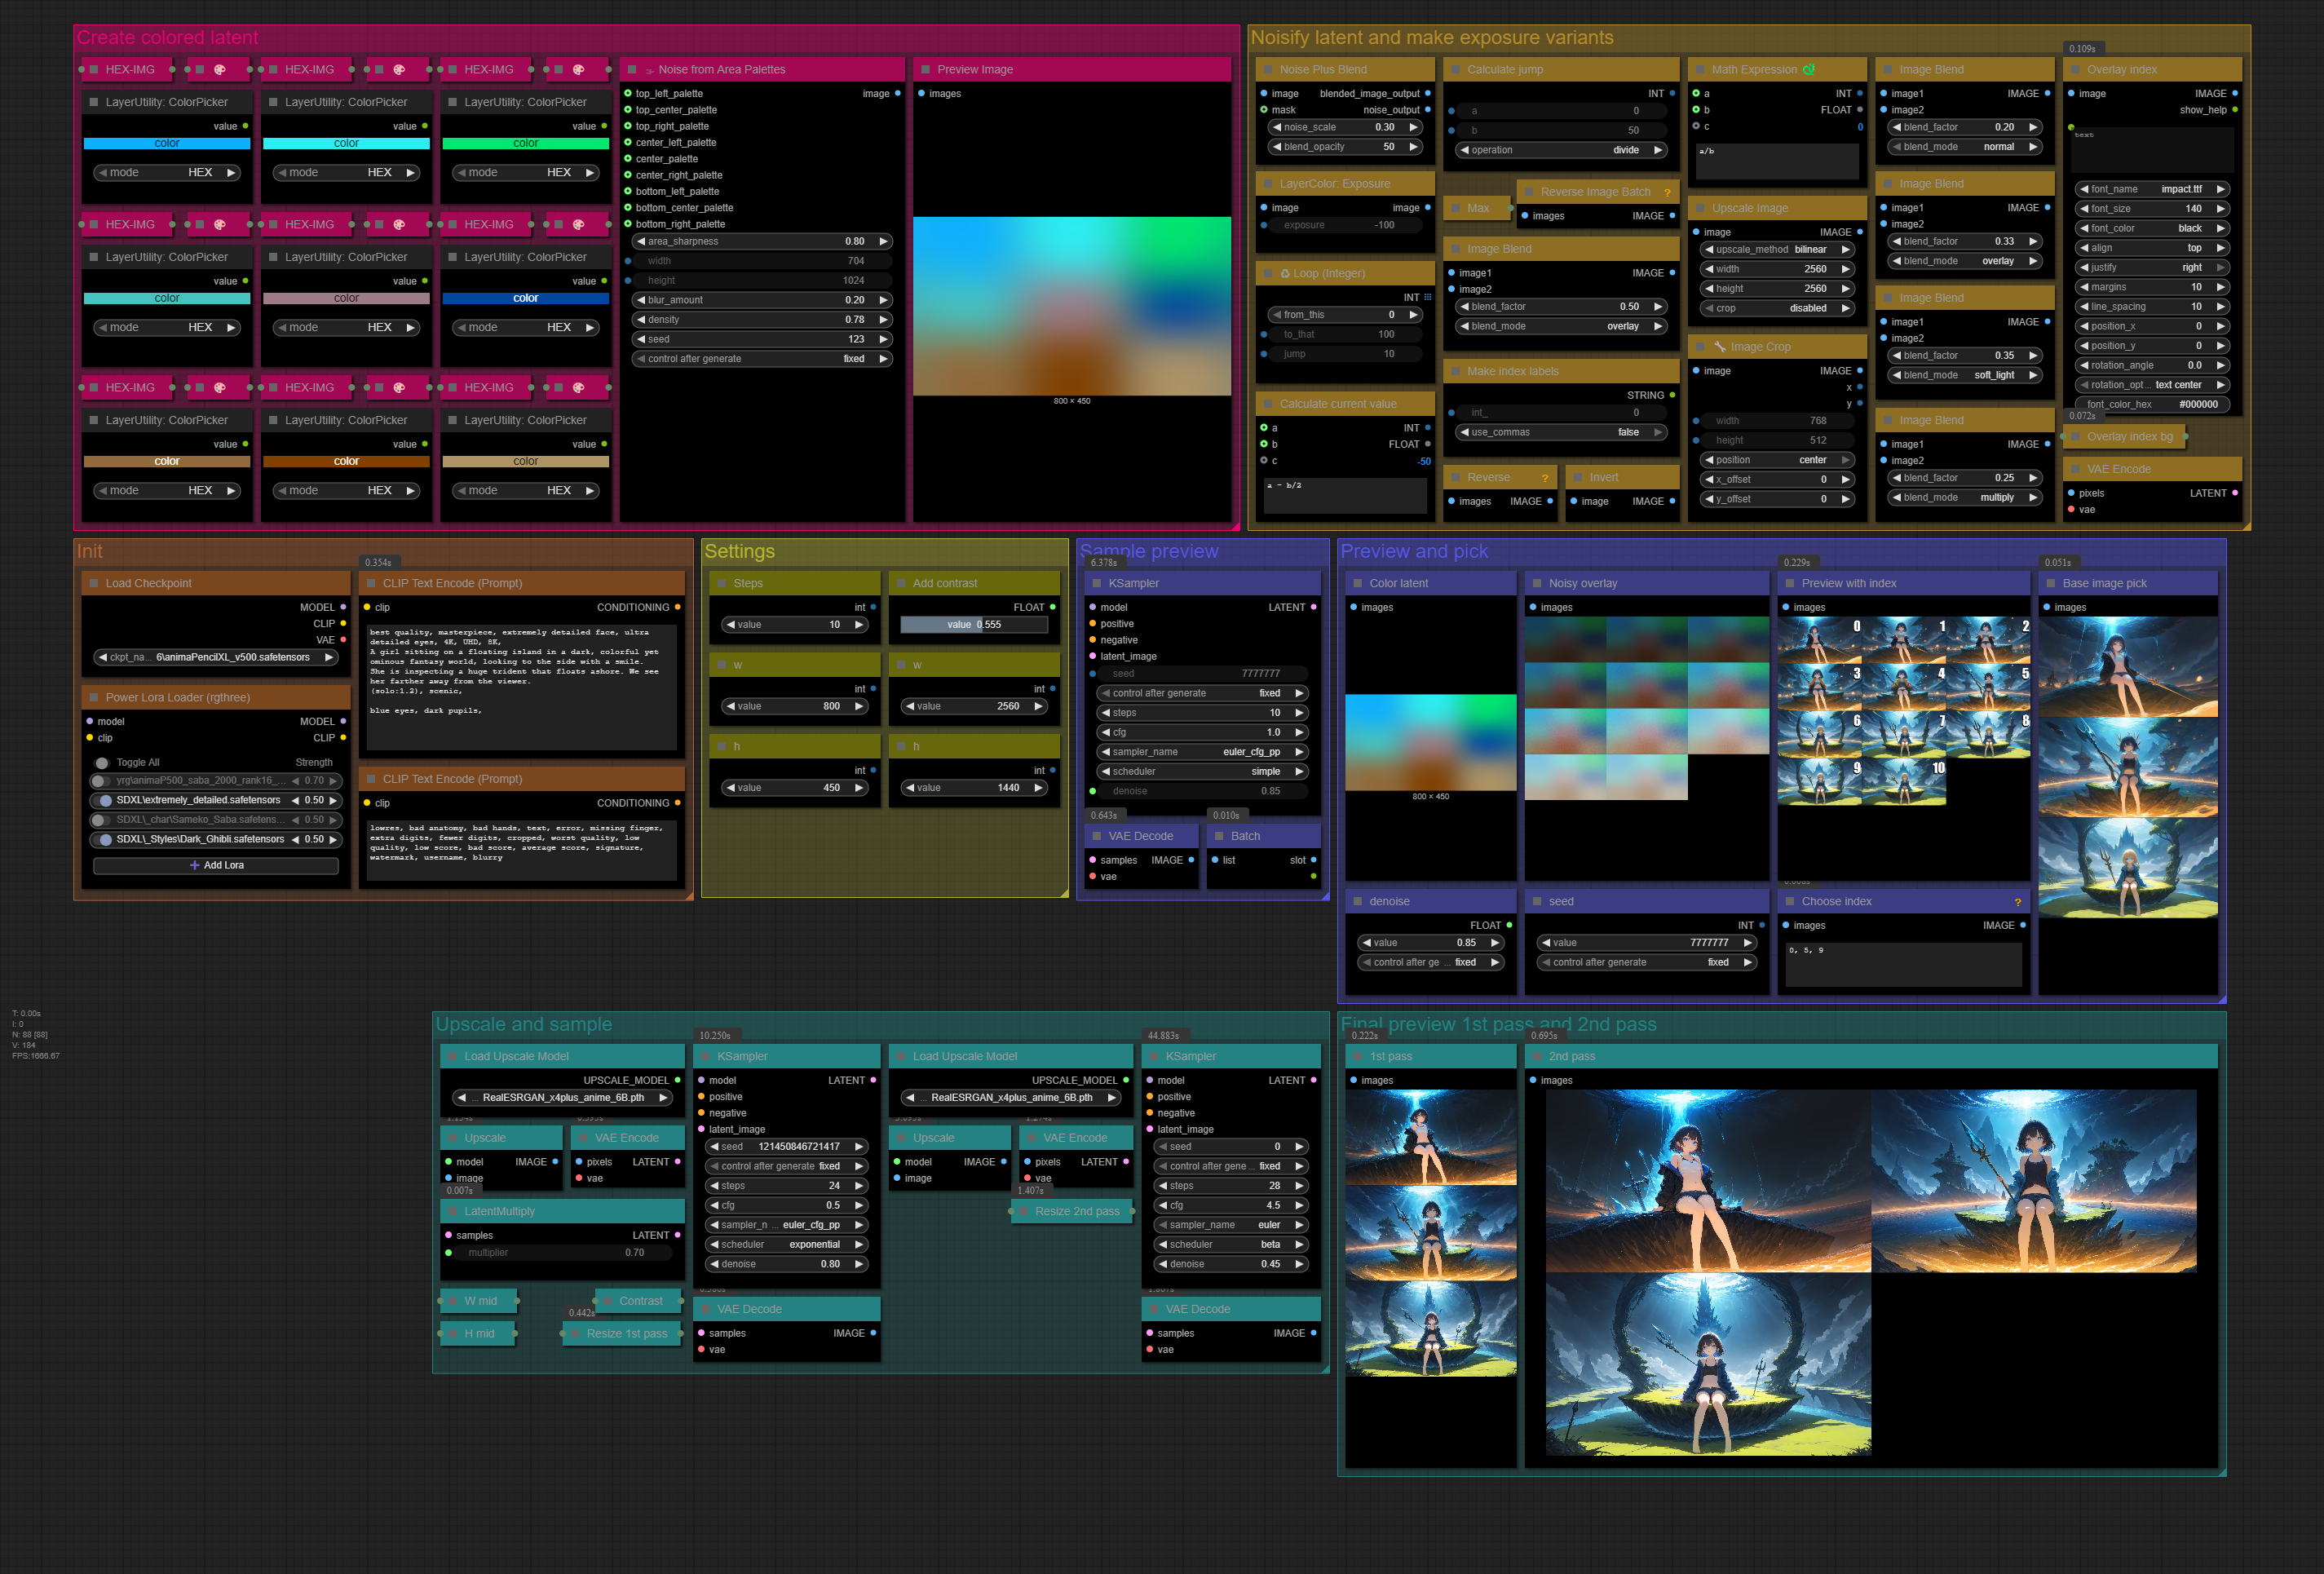
Task: Click the Add Lora button
Action: pyautogui.click(x=216, y=865)
